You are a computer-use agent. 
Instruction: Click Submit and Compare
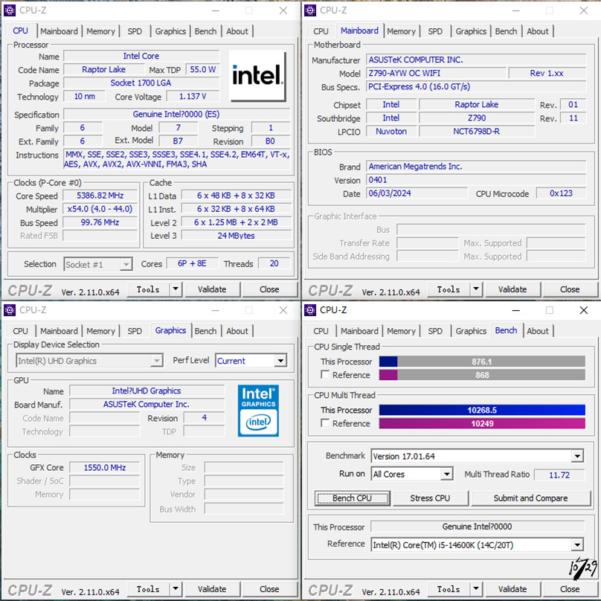tap(530, 498)
